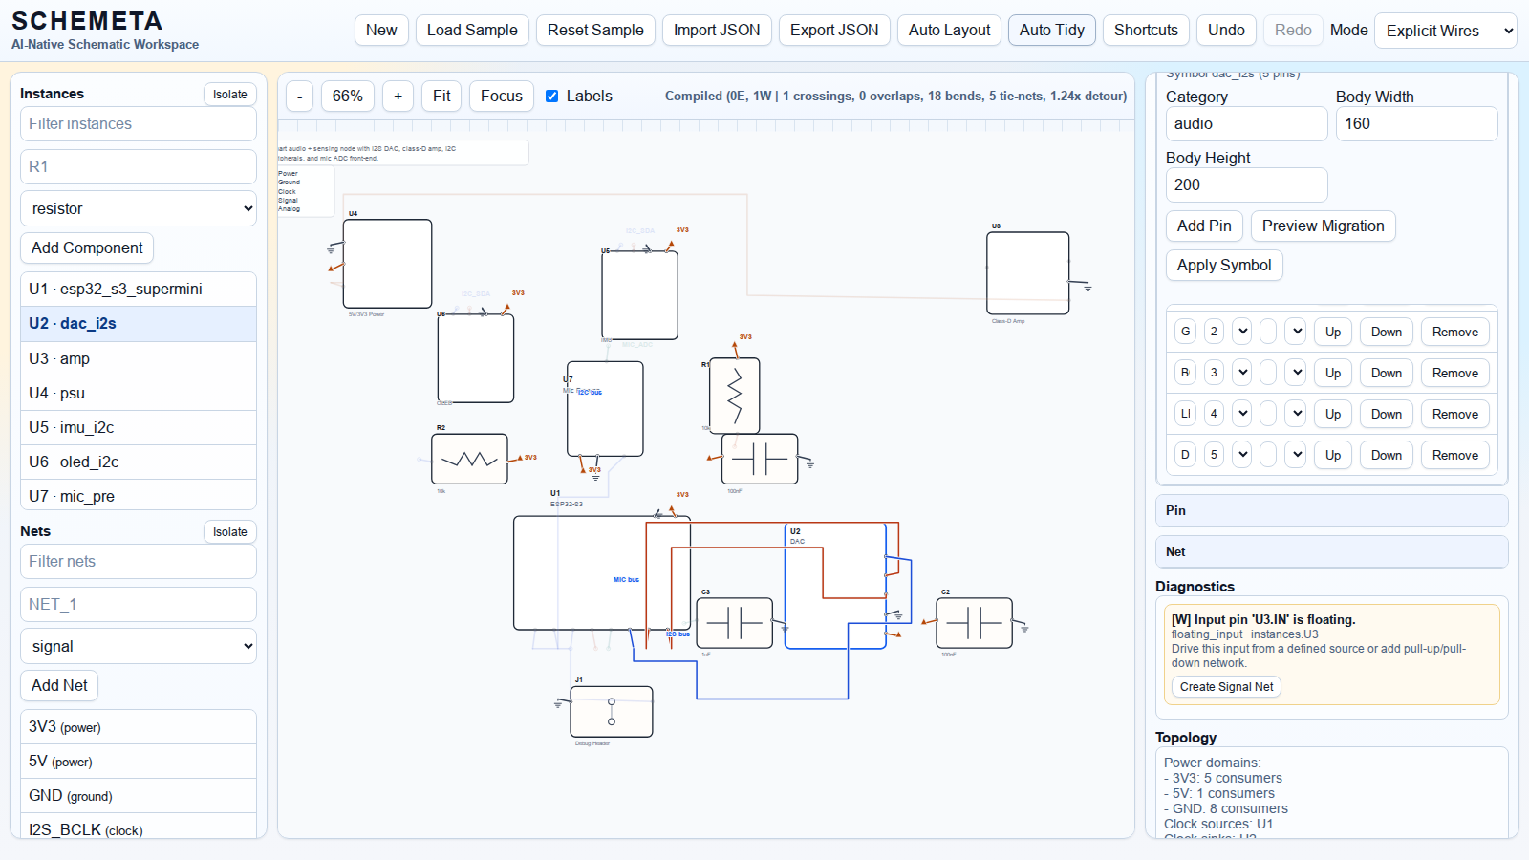This screenshot has height=860, width=1529.
Task: Select the J1 debug header symbol
Action: (x=612, y=712)
